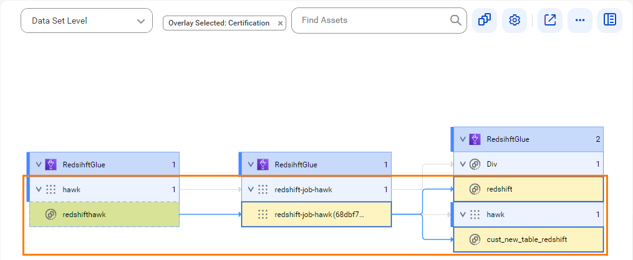Click the open in new window icon
Image resolution: width=633 pixels, height=260 pixels.
click(550, 20)
